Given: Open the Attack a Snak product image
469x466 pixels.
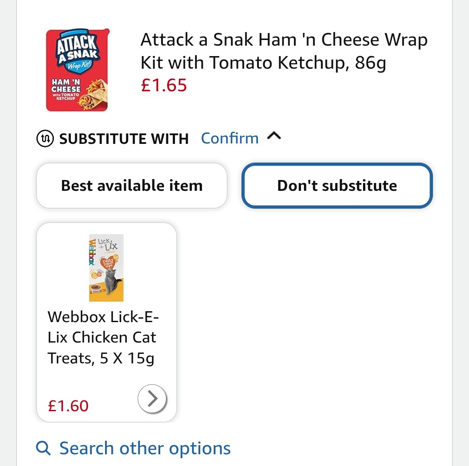Looking at the screenshot, I should coord(77,70).
